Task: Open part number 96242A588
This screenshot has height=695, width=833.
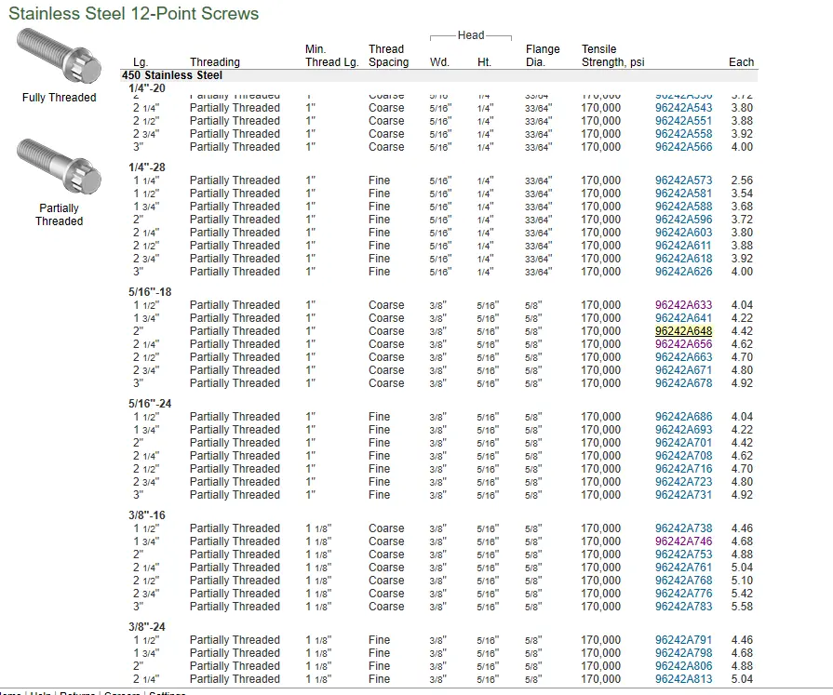Action: 683,207
